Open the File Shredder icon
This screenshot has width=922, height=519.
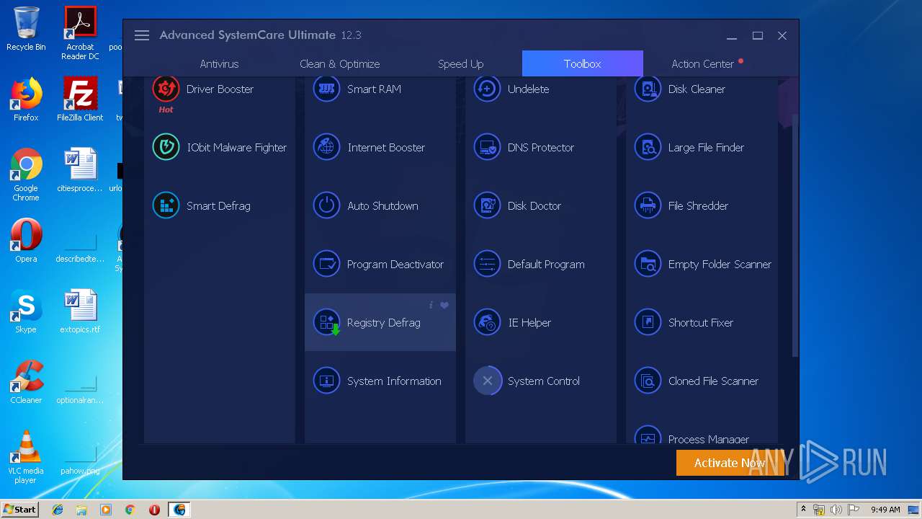click(x=648, y=205)
